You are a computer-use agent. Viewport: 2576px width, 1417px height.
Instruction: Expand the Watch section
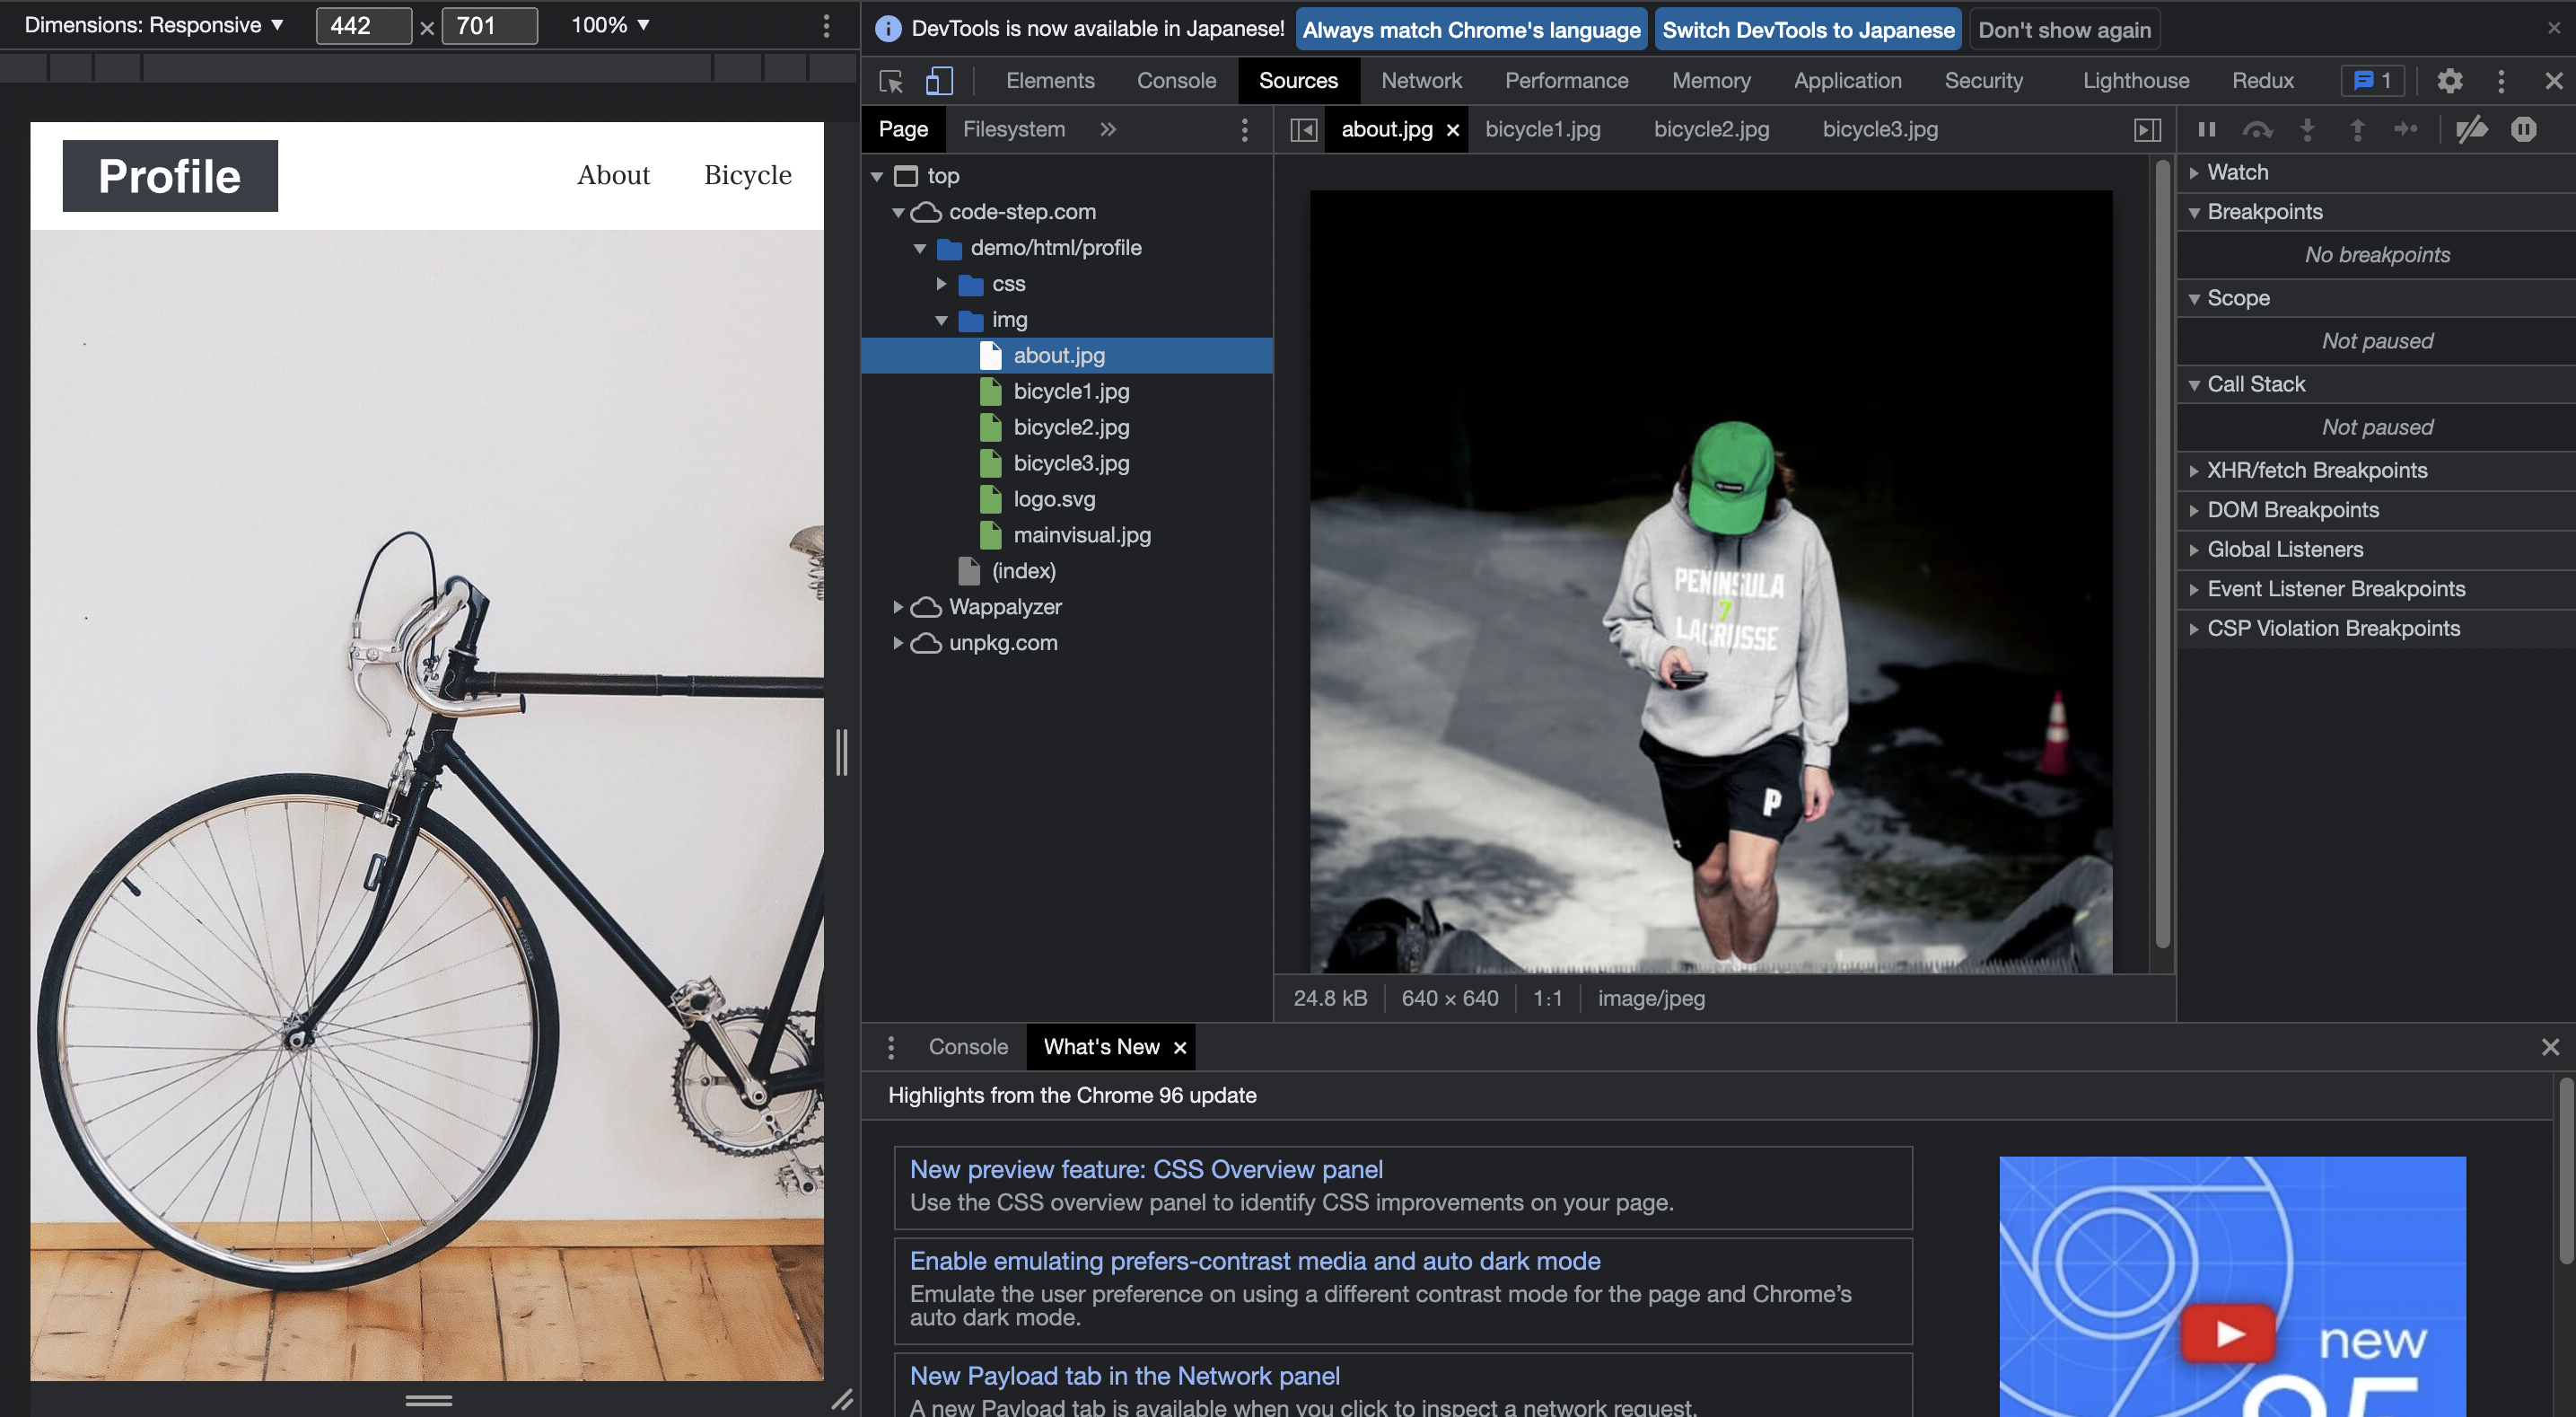click(2237, 172)
